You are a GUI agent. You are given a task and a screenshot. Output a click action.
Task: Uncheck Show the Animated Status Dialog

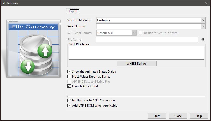69,72
